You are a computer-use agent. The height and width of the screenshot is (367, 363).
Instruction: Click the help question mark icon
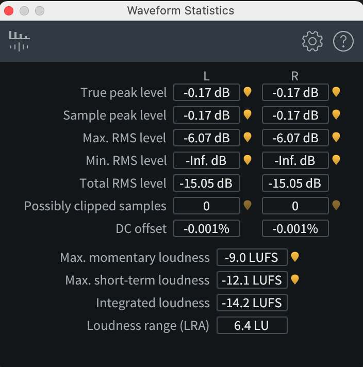click(343, 41)
